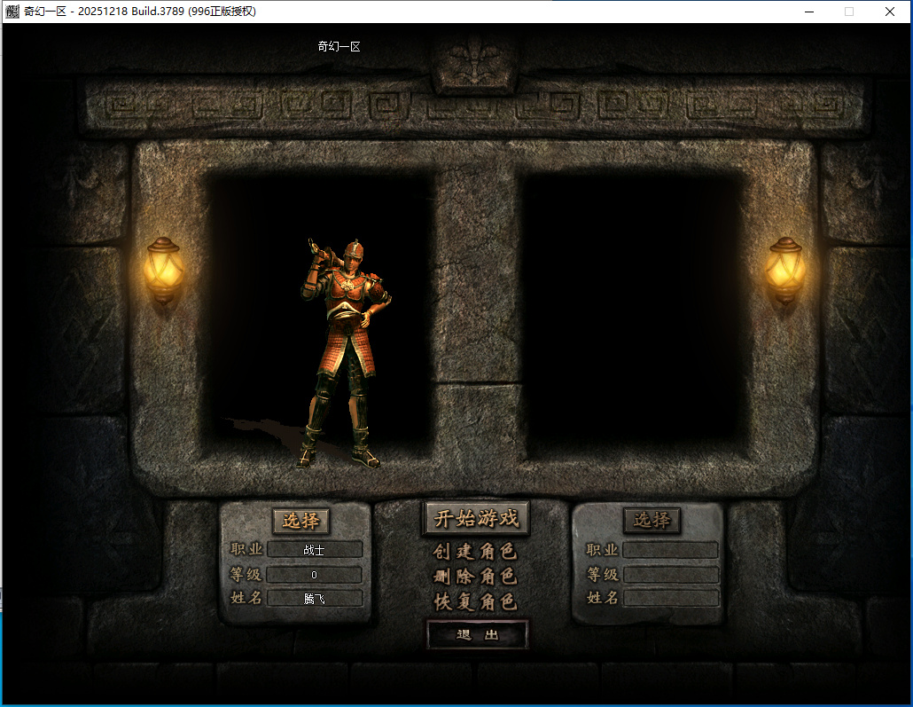Image resolution: width=913 pixels, height=707 pixels.
Task: Click the 等级 field showing 0
Action: click(x=315, y=575)
